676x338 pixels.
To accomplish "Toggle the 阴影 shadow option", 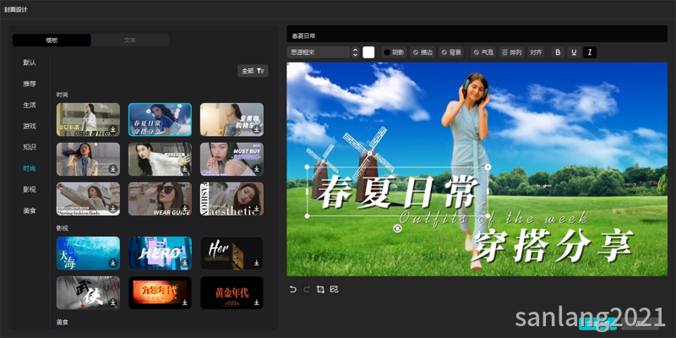I will (x=394, y=52).
